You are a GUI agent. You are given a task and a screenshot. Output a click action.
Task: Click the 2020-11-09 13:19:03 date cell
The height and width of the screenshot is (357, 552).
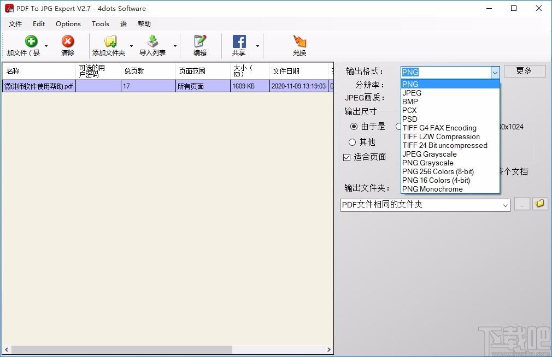point(299,86)
